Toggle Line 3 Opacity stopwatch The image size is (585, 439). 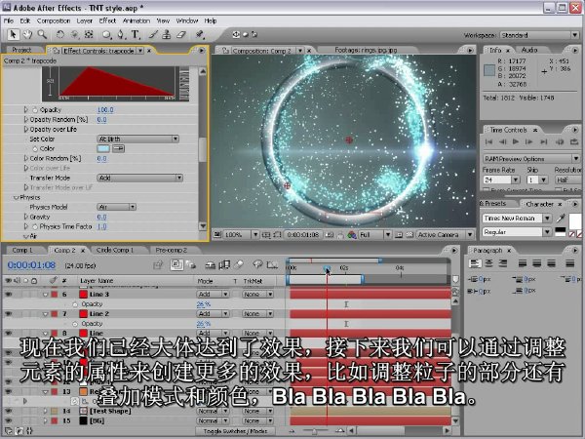coord(75,304)
